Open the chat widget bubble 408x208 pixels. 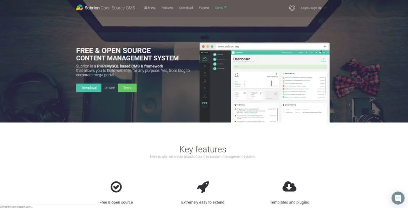click(398, 198)
